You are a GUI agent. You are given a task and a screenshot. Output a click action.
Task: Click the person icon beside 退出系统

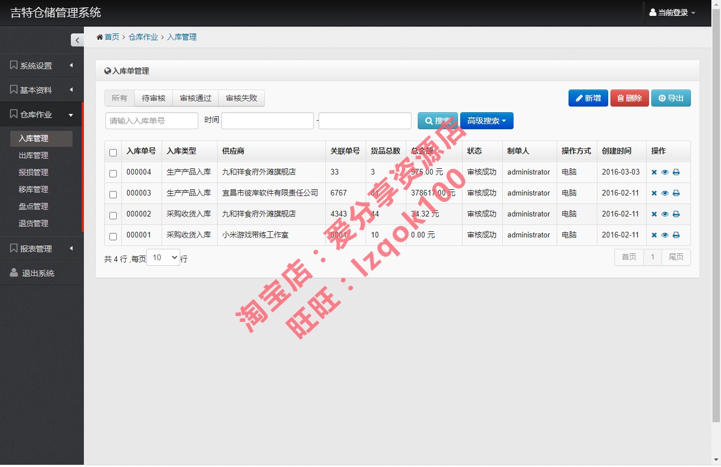(14, 273)
